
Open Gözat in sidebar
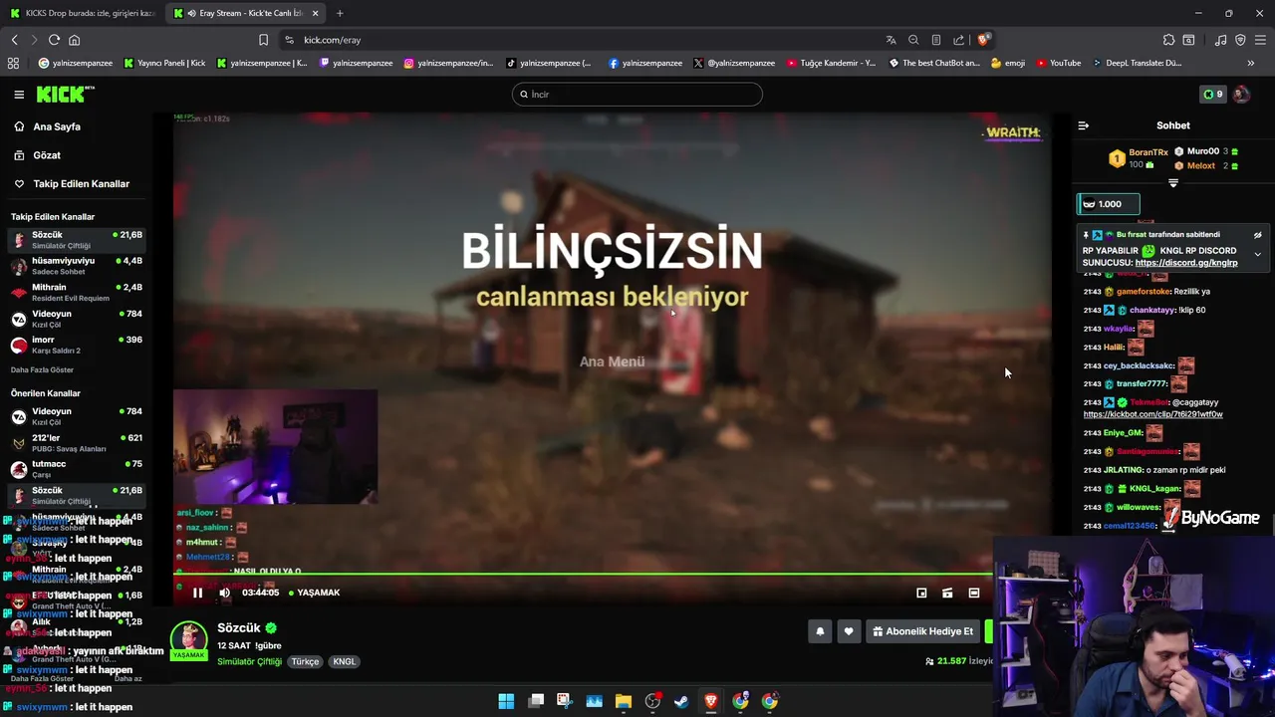(x=46, y=155)
